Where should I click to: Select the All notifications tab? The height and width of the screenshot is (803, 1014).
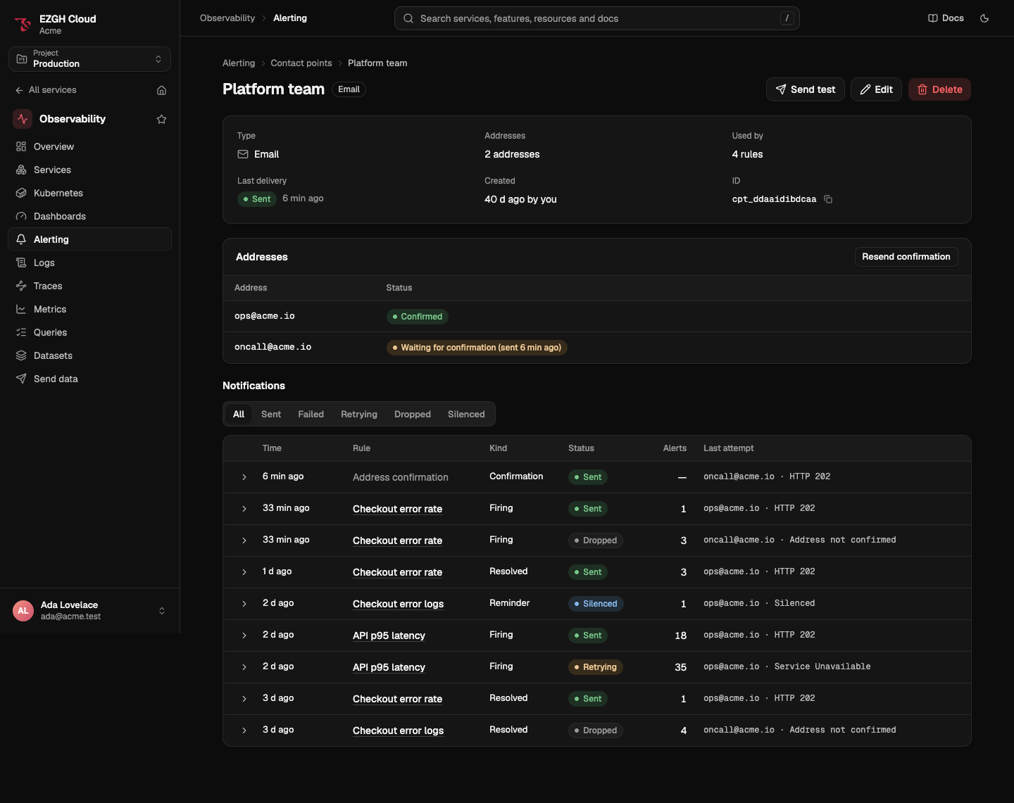(239, 414)
